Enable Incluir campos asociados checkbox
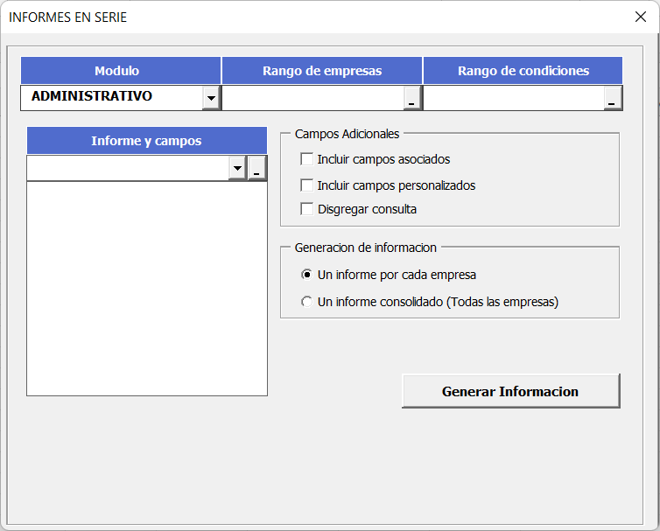This screenshot has height=531, width=660. pyautogui.click(x=306, y=159)
